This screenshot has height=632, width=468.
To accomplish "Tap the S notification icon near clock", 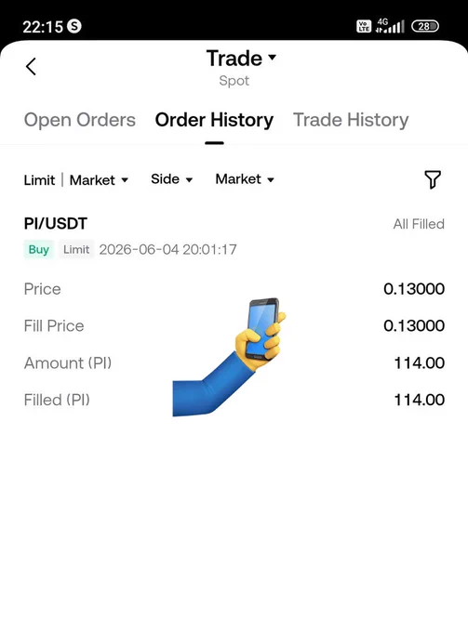I will pos(74,26).
